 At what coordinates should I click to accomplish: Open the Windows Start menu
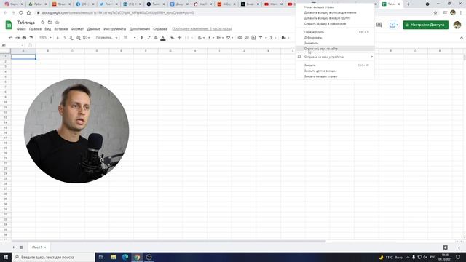[x=6, y=257]
